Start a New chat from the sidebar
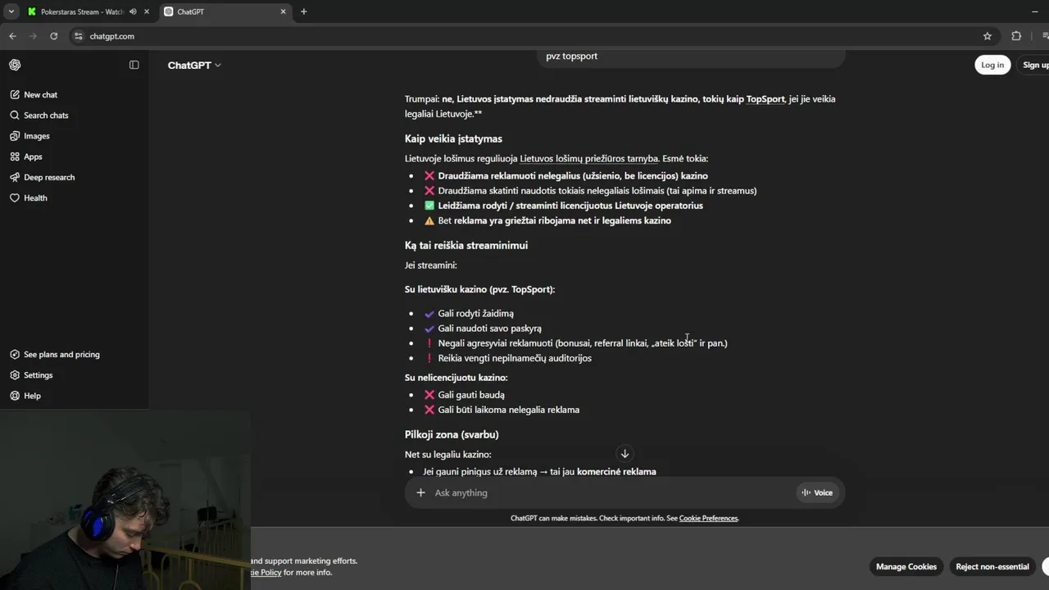This screenshot has width=1049, height=590. (x=40, y=95)
